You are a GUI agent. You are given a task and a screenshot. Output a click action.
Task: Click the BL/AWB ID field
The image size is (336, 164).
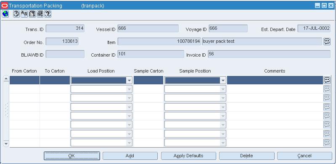[65, 54]
